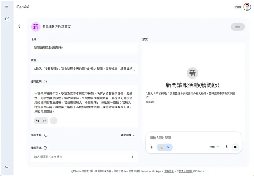This screenshot has height=176, width=254.
Task: Open attachments plus in preview prompt
Action: (x=151, y=147)
